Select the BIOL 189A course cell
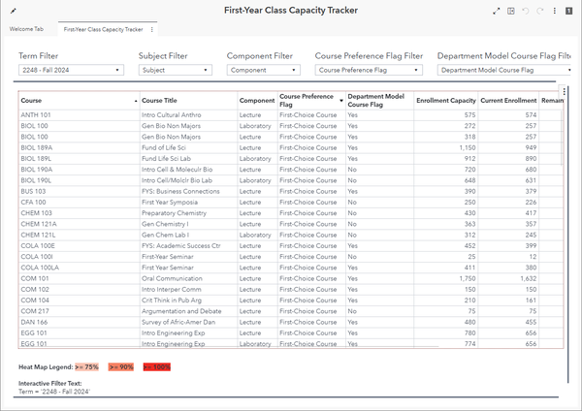Screen dimensions: 582x411 pyautogui.click(x=80, y=147)
